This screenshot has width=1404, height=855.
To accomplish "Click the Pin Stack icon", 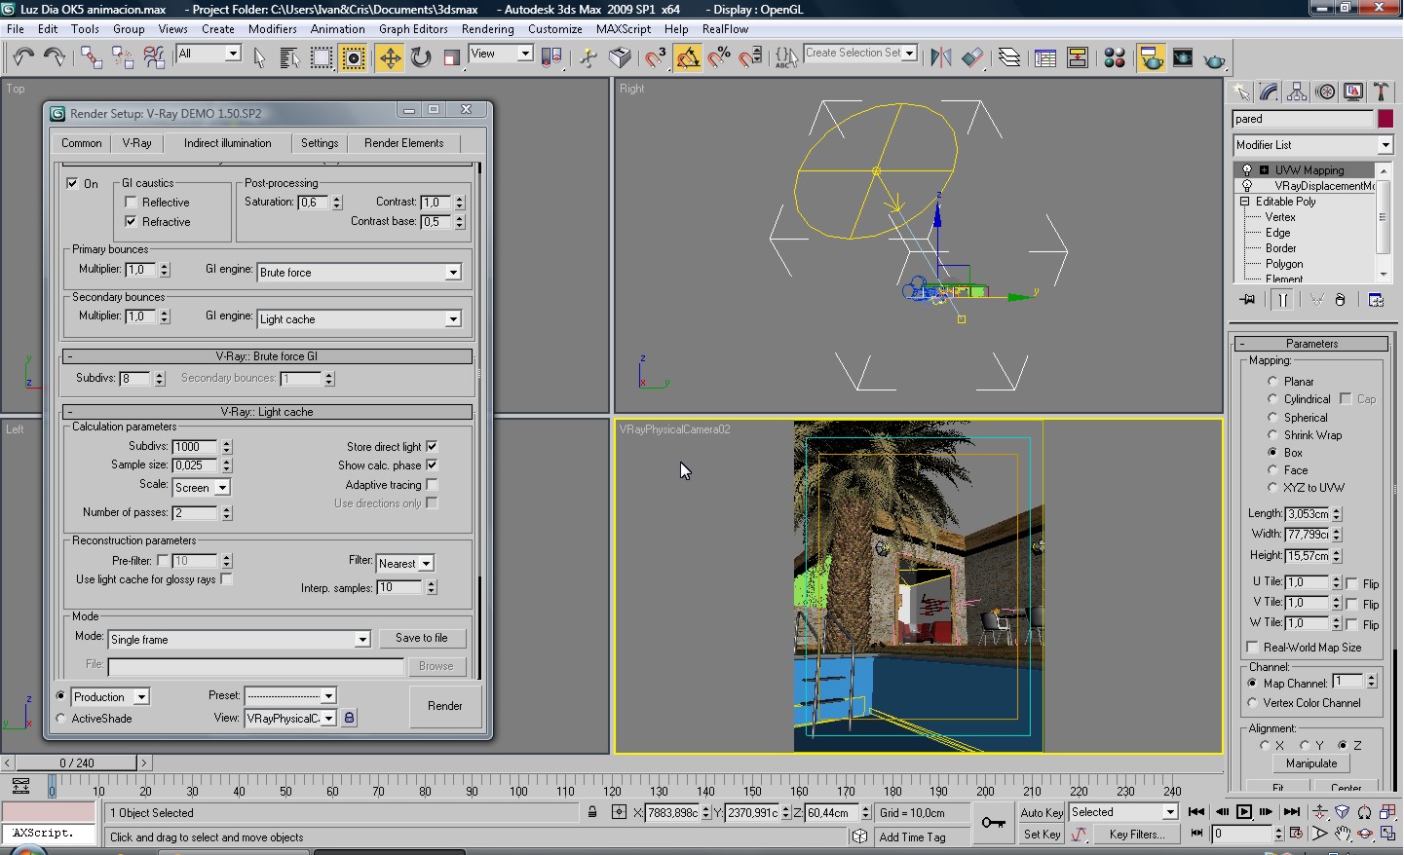I will (x=1247, y=300).
